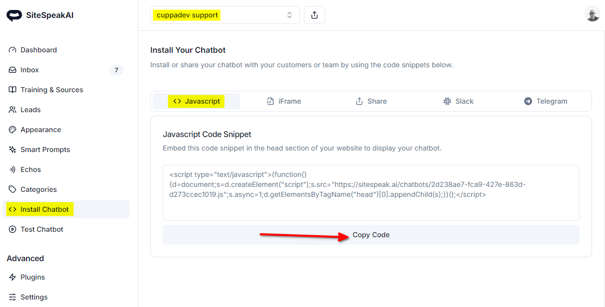Switch to the iFrame tab
This screenshot has width=605, height=307.
tap(284, 101)
